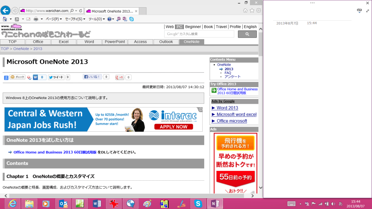Click the URL address field

click(x=47, y=11)
